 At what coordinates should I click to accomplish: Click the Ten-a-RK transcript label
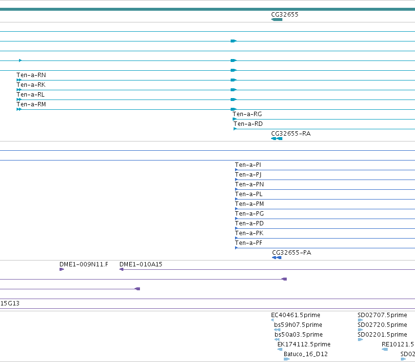pyautogui.click(x=31, y=85)
